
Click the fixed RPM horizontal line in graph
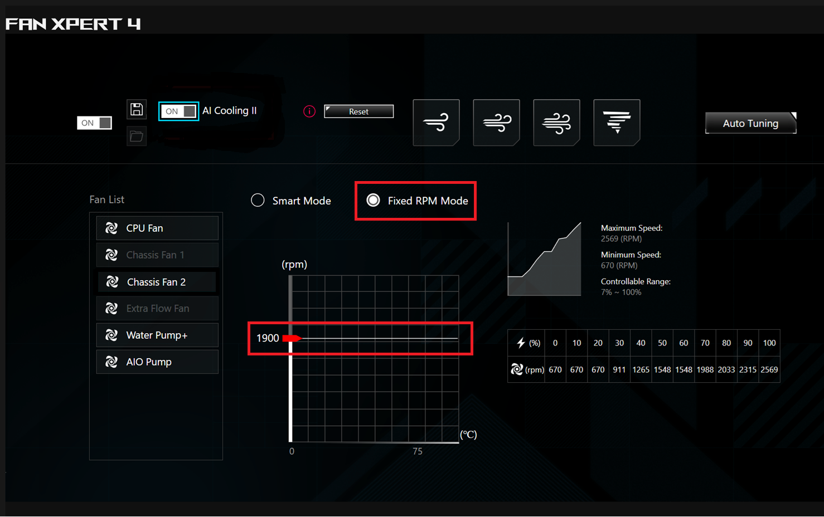(380, 338)
